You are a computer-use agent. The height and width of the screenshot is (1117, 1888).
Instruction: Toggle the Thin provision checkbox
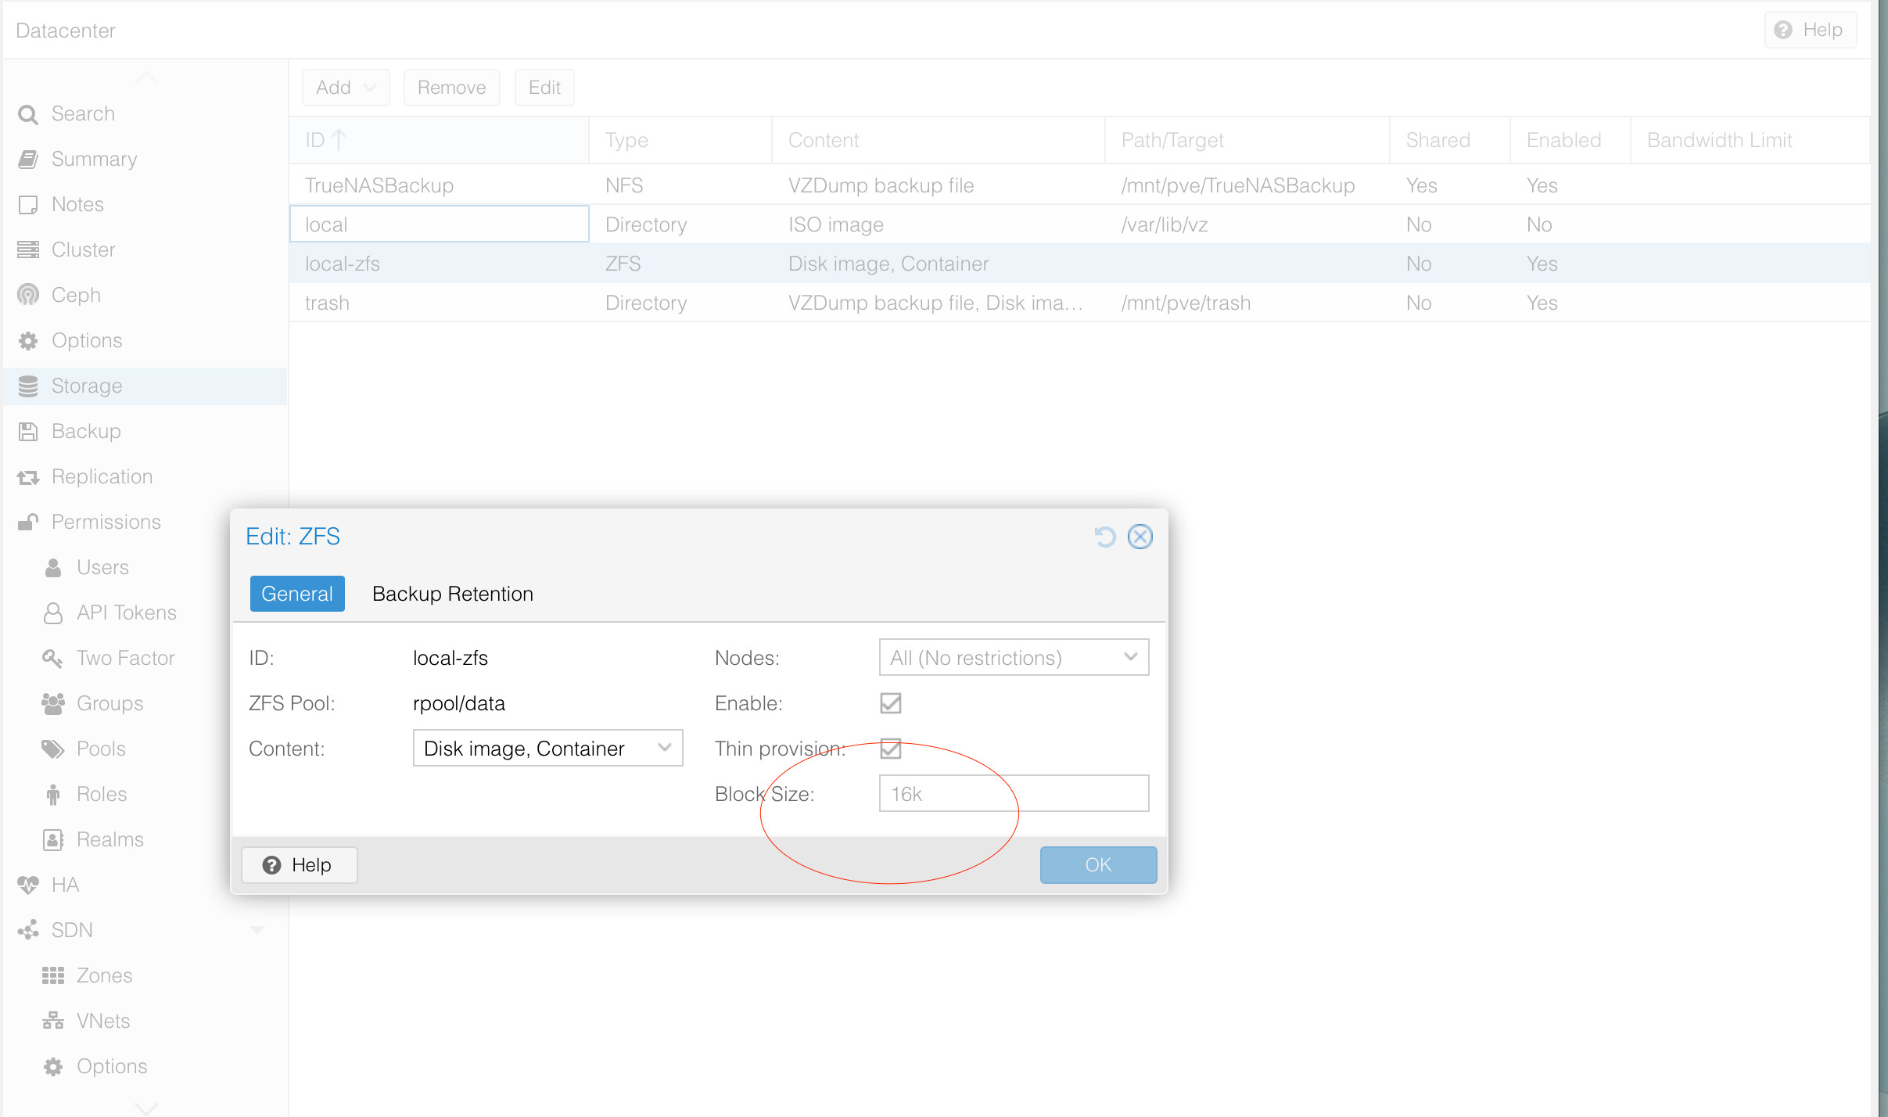pos(890,749)
